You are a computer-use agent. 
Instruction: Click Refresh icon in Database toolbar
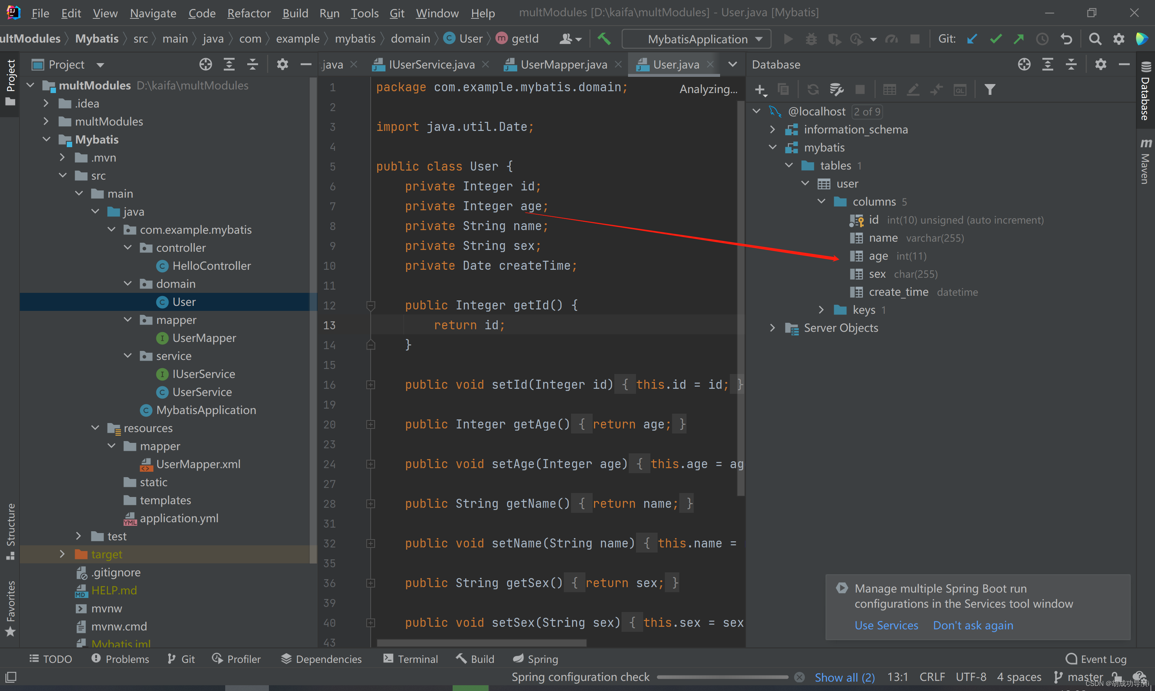813,89
